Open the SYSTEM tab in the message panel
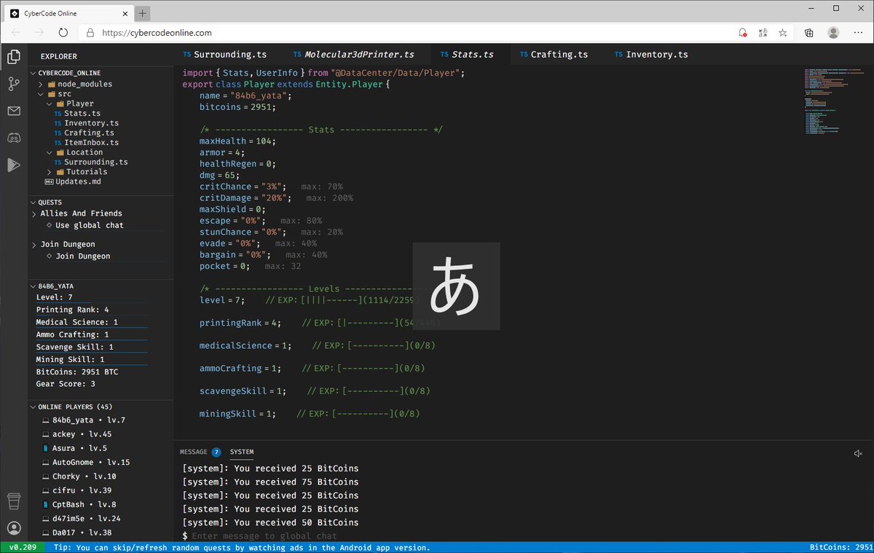874x553 pixels. click(242, 452)
